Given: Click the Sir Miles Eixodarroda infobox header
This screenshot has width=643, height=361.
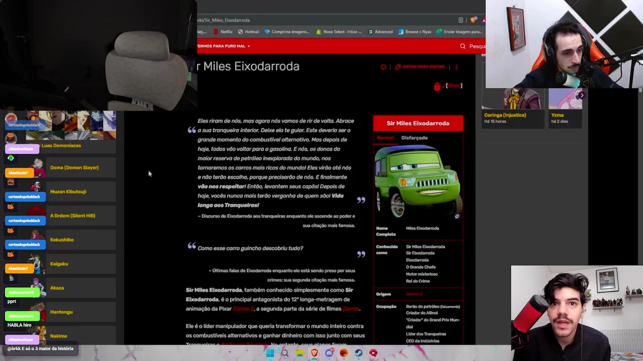Looking at the screenshot, I should click(418, 123).
